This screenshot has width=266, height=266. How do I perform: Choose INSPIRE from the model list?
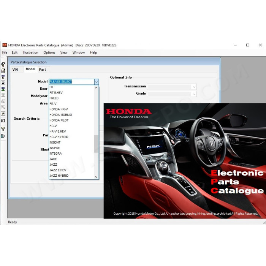pos(71,148)
